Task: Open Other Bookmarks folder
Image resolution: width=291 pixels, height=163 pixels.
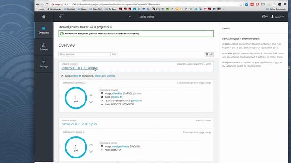Action: click(276, 9)
